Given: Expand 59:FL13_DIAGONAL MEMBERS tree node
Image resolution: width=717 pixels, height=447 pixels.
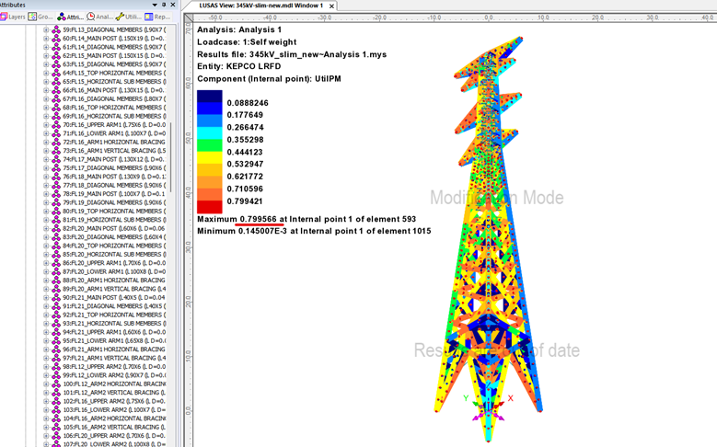Looking at the screenshot, I should click(x=46, y=29).
